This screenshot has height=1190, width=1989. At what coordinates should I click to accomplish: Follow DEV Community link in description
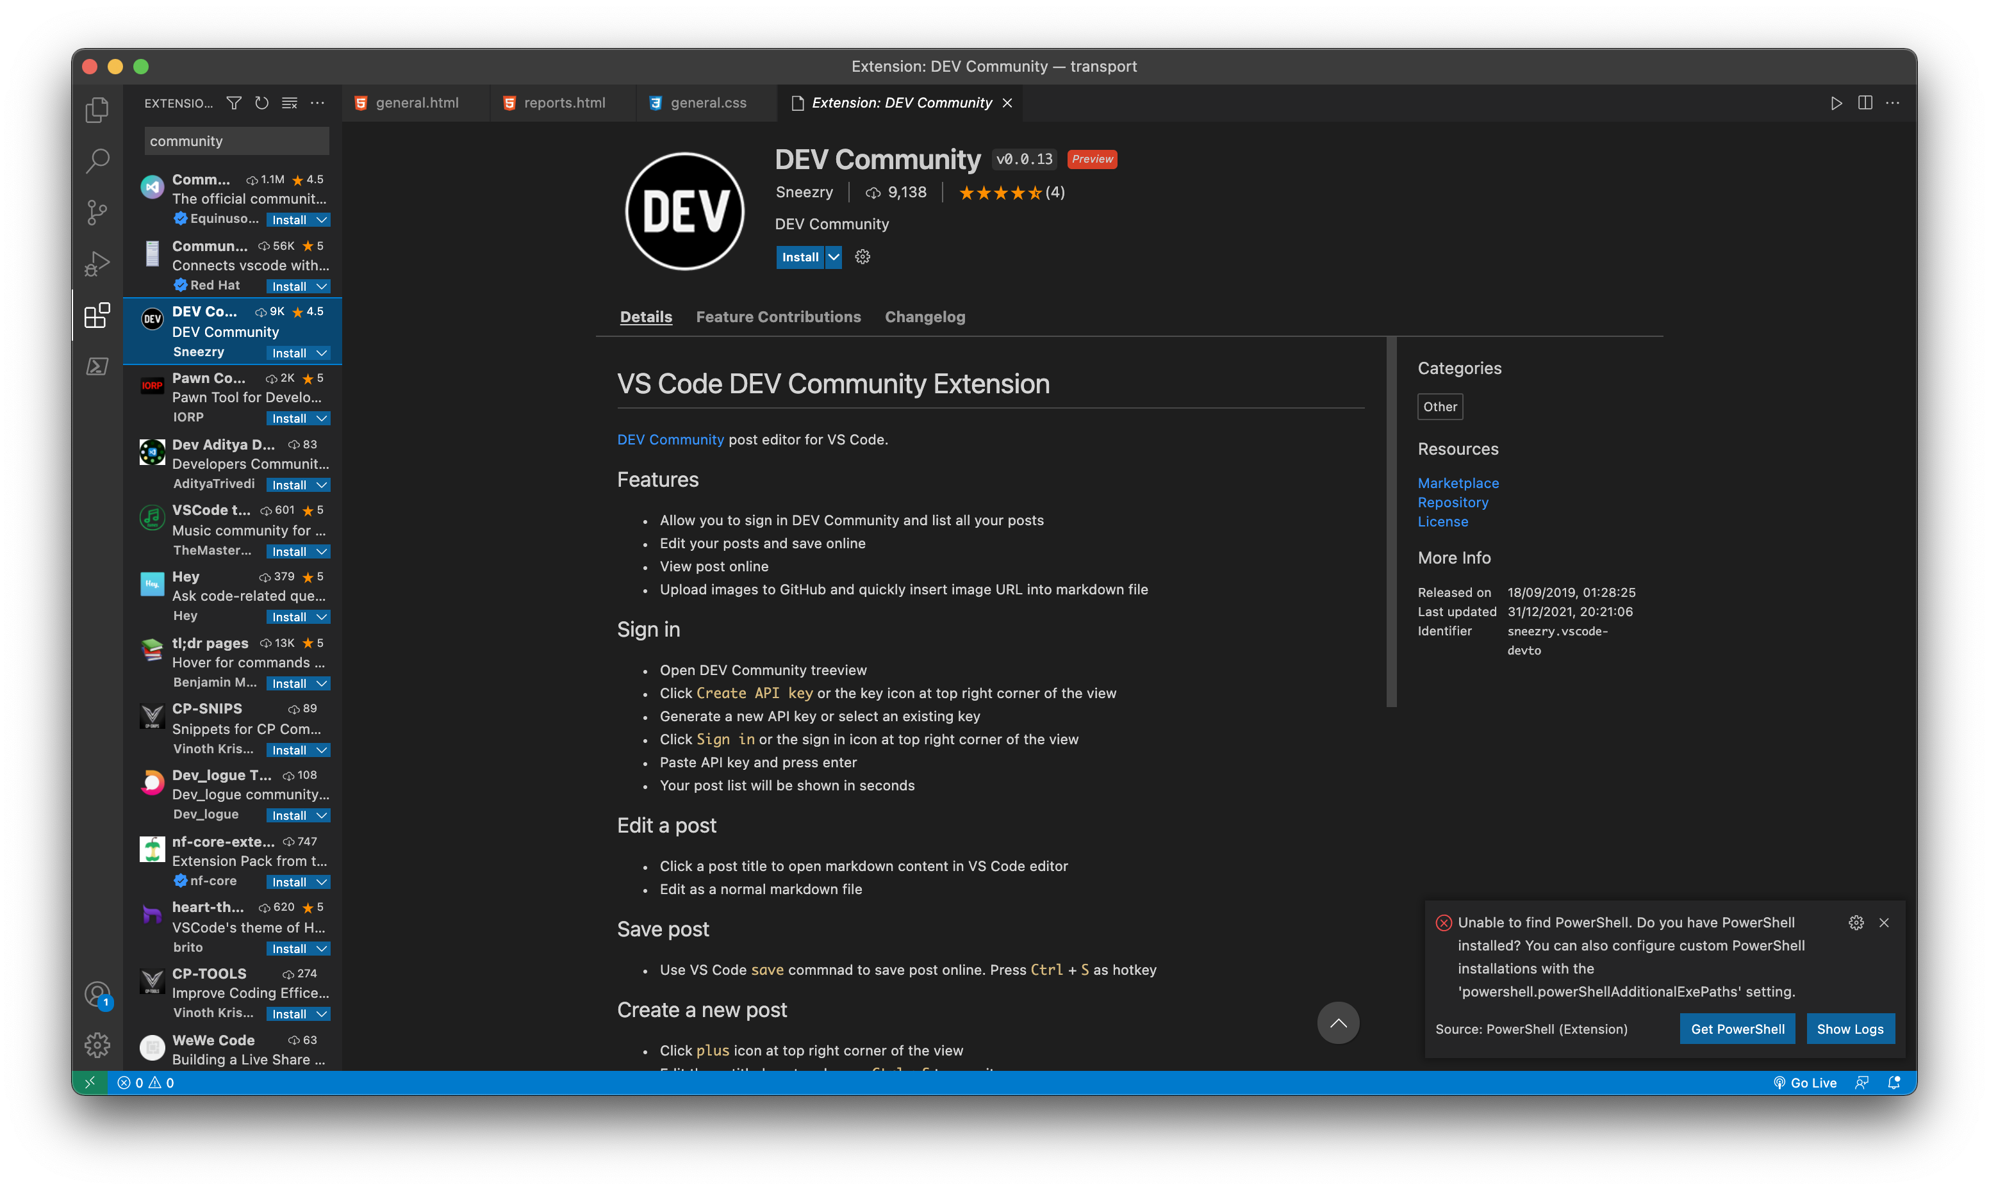[670, 439]
